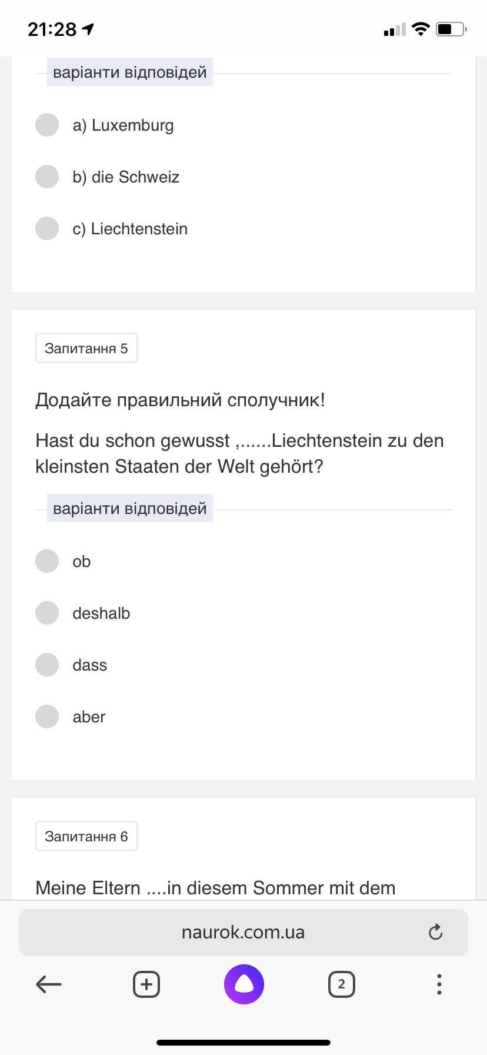Pick the 'aber' answer option
The width and height of the screenshot is (487, 1055).
[x=47, y=716]
